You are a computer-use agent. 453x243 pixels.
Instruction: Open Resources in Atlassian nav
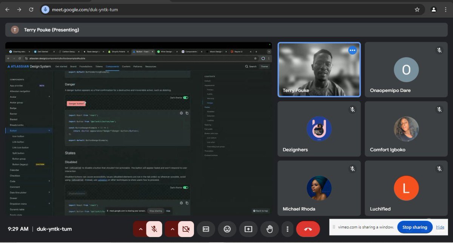pyautogui.click(x=151, y=66)
